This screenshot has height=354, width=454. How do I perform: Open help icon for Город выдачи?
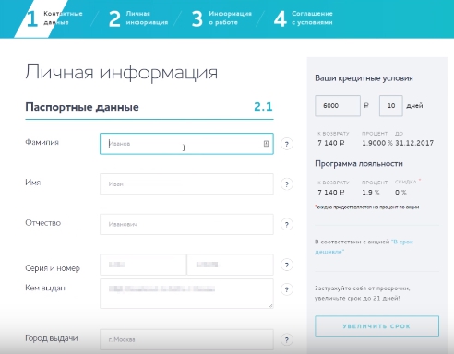(287, 339)
